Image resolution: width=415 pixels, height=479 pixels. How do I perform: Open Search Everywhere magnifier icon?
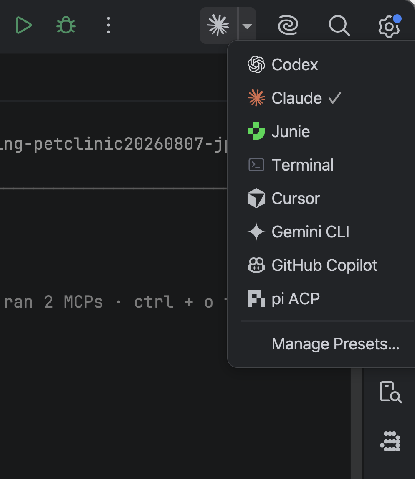pyautogui.click(x=339, y=25)
